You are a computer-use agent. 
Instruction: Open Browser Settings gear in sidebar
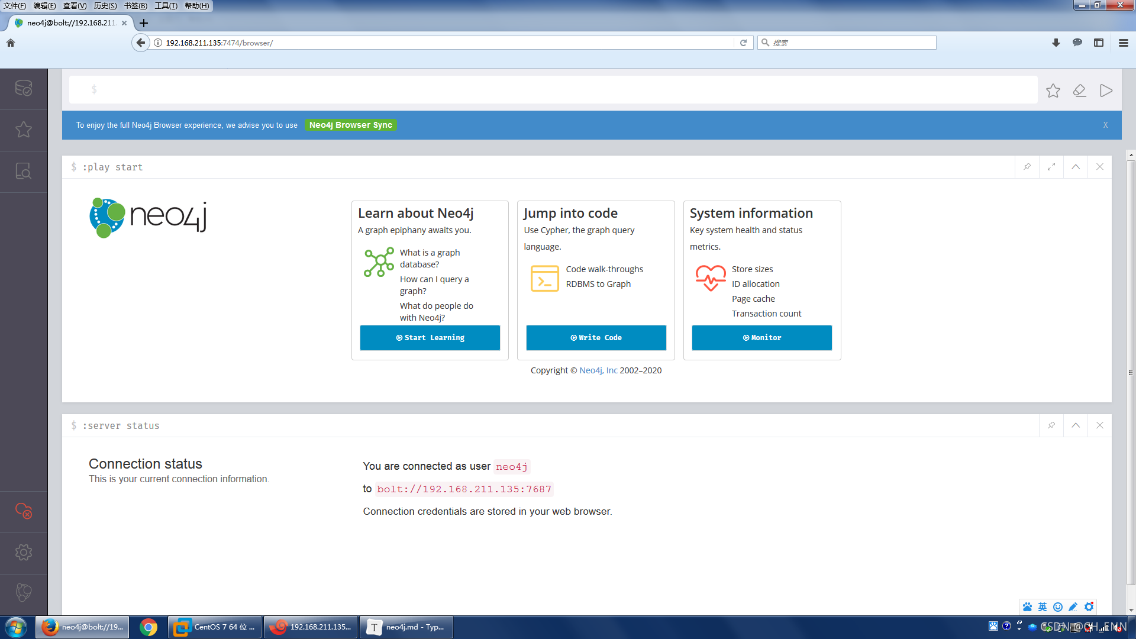(x=24, y=553)
